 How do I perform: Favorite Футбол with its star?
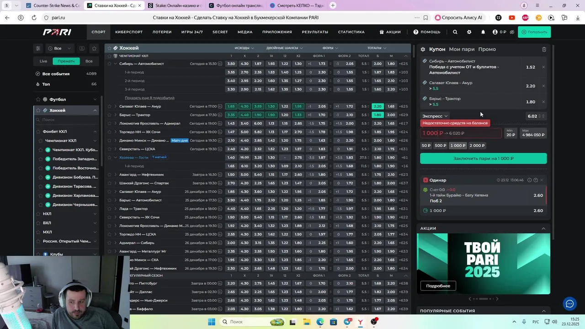tap(38, 100)
